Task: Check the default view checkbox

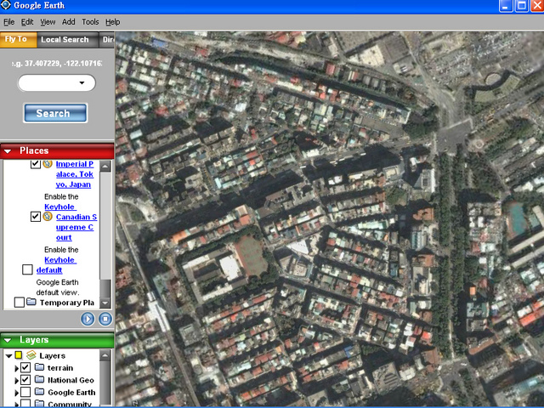Action: coord(27,269)
